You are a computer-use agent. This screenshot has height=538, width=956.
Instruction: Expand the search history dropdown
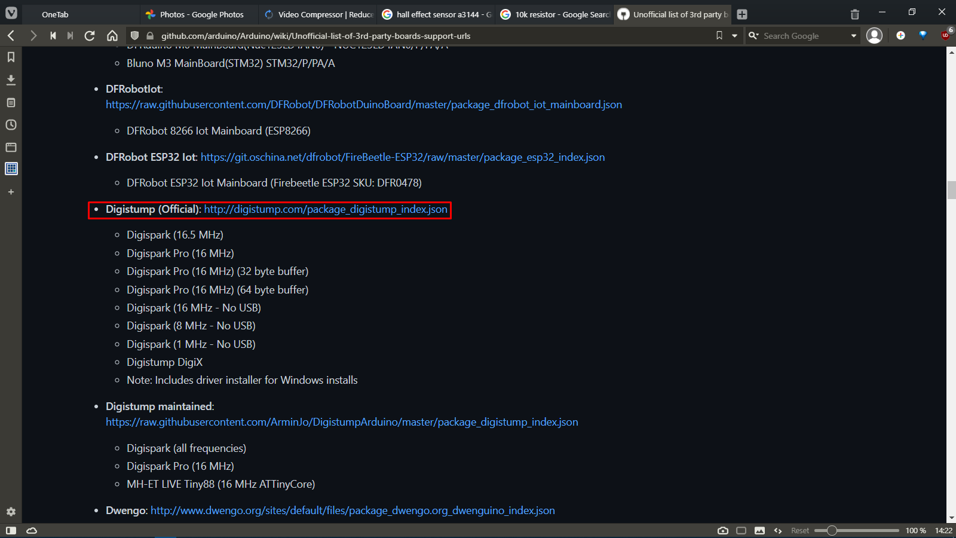click(x=854, y=36)
